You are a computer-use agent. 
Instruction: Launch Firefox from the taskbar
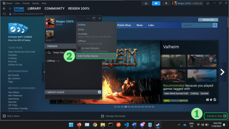point(79,125)
